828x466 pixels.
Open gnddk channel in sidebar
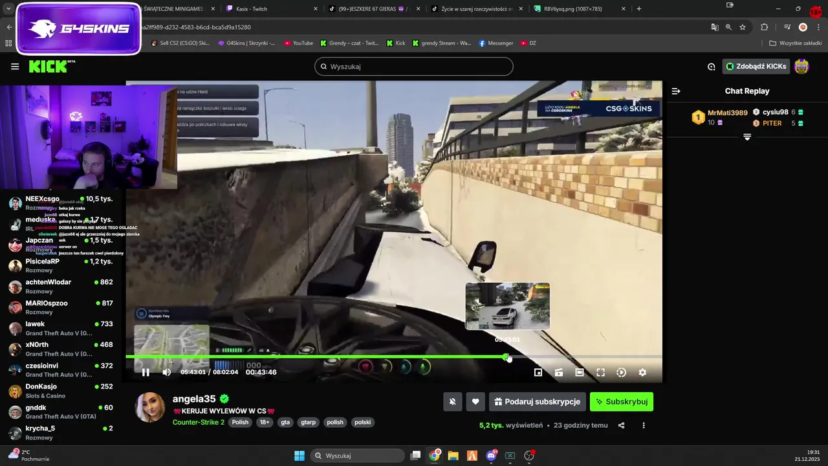pyautogui.click(x=61, y=412)
